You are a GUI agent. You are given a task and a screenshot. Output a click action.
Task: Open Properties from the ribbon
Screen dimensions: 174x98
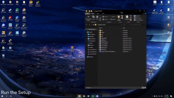(127, 18)
